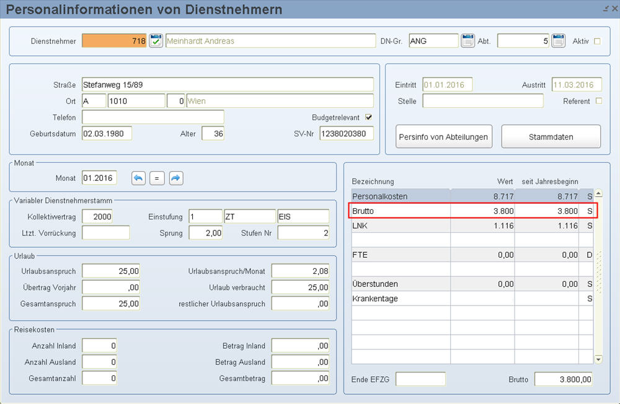Click the Alter field showing 36
This screenshot has height=404, width=620.
pyautogui.click(x=213, y=134)
